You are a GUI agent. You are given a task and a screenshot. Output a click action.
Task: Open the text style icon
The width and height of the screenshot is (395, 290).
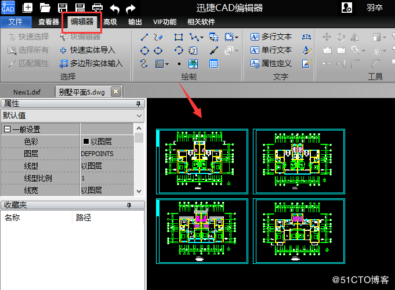pos(307,50)
